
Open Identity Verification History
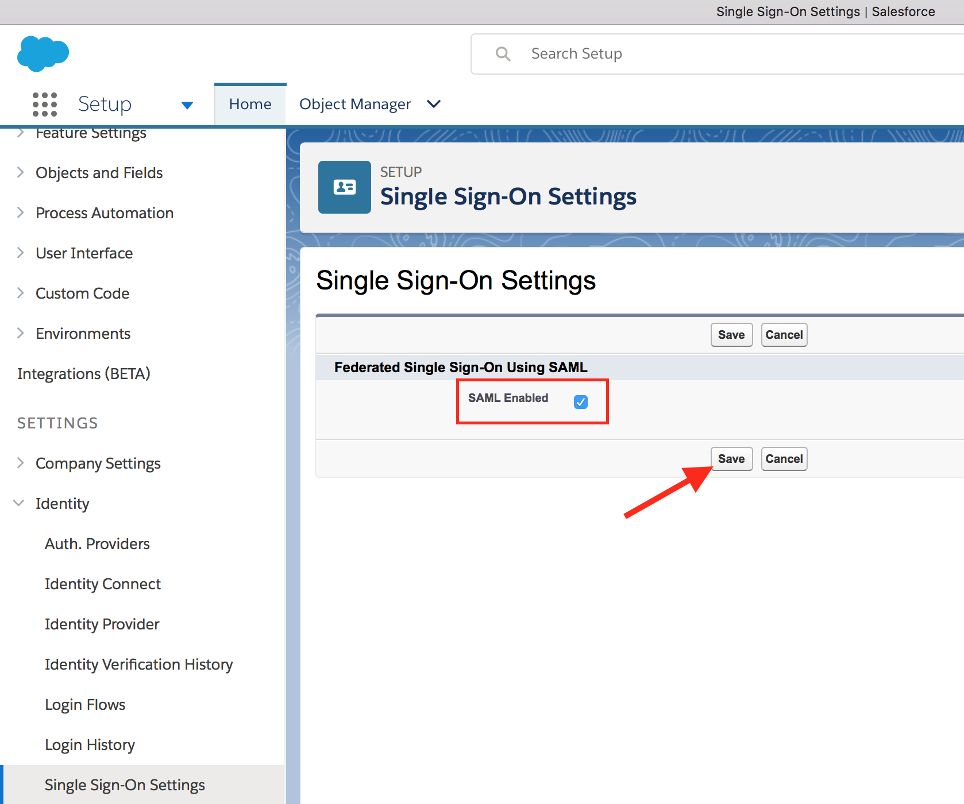[x=138, y=664]
